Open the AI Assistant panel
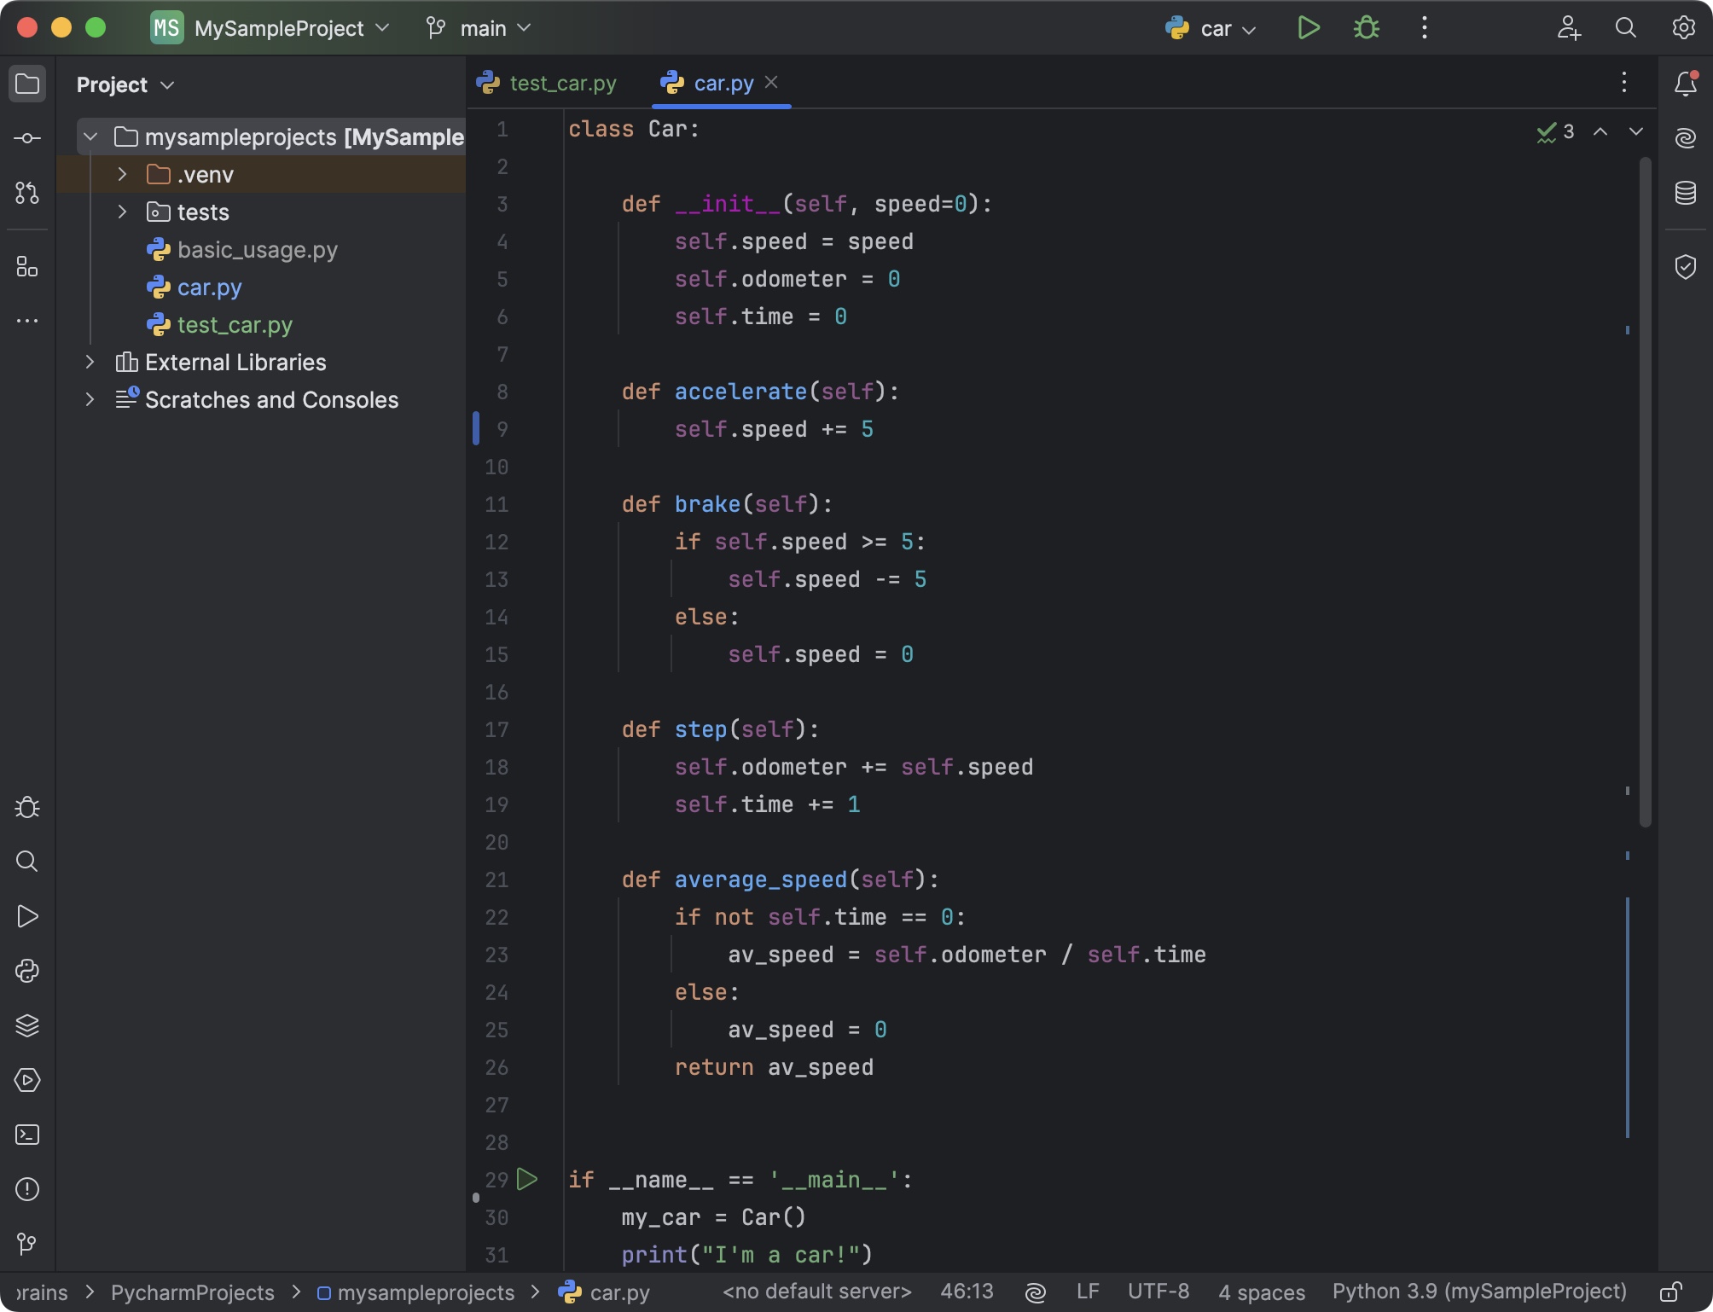This screenshot has width=1713, height=1312. tap(1685, 136)
